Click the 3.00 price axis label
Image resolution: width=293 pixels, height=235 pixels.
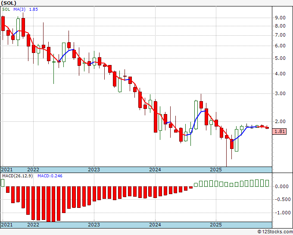click(280, 93)
